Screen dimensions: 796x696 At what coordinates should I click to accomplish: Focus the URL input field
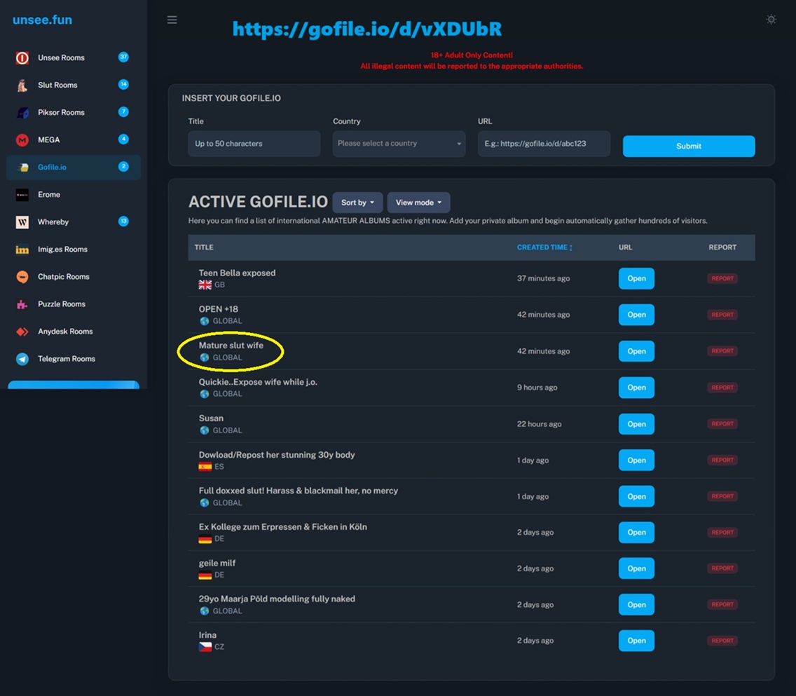click(x=544, y=144)
